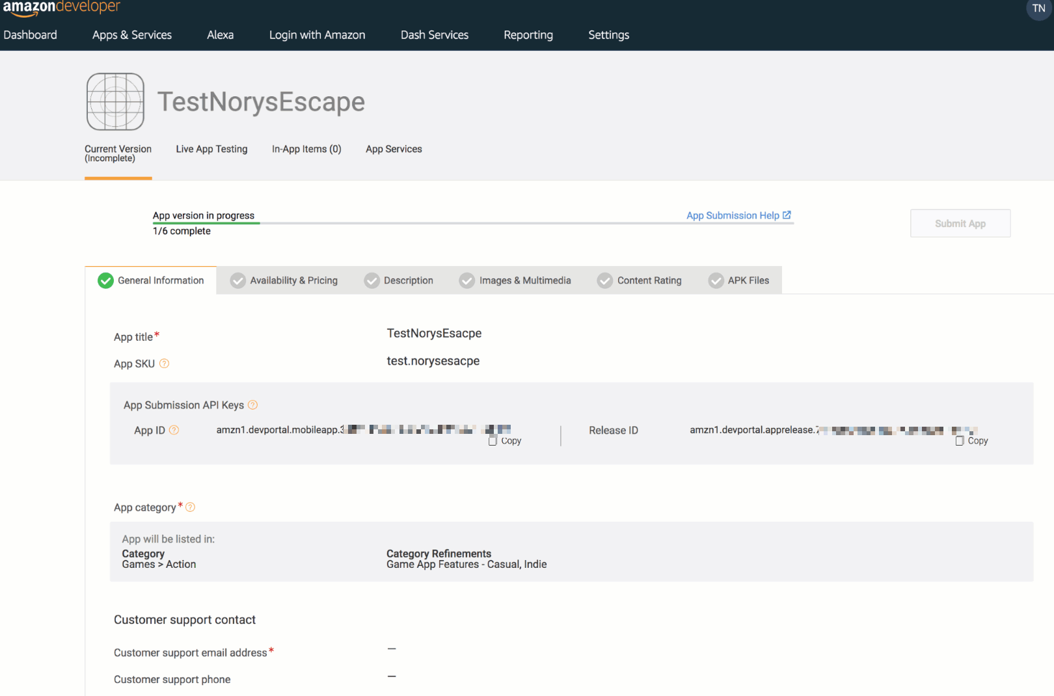The image size is (1054, 696).
Task: Open the Apps & Services menu
Action: point(132,35)
